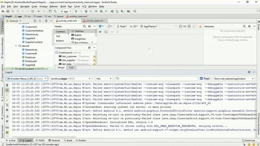Click the Open file toolbar icon
The height and width of the screenshot is (146, 260).
click(x=3, y=11)
